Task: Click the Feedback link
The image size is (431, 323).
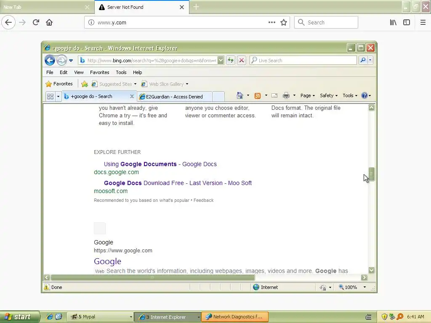Action: [203, 200]
